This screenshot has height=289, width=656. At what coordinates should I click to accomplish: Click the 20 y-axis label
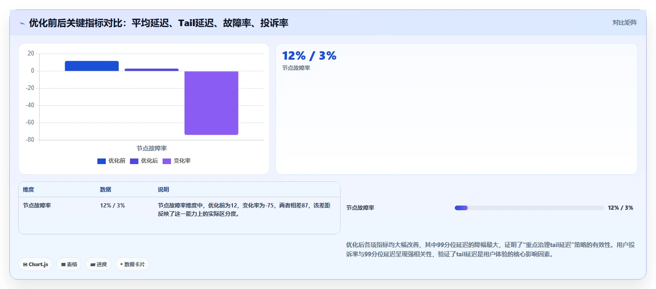(x=31, y=54)
